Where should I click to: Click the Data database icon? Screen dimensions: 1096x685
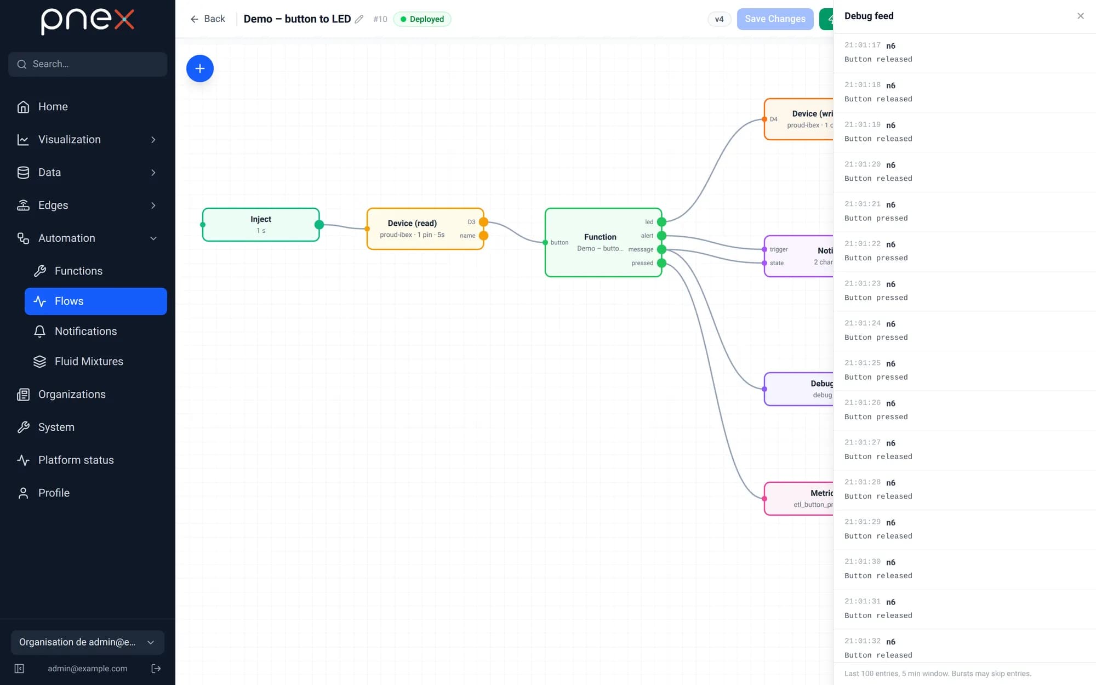pos(23,173)
